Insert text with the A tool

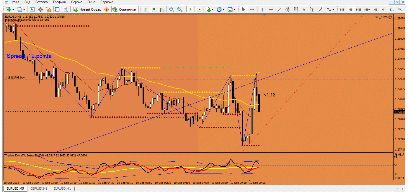tap(304, 9)
